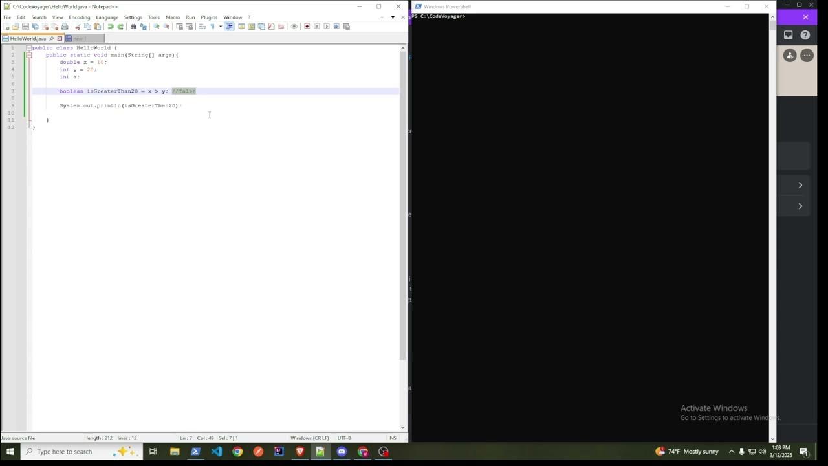Toggle Word wrap toolbar icon
The width and height of the screenshot is (828, 466).
click(202, 27)
